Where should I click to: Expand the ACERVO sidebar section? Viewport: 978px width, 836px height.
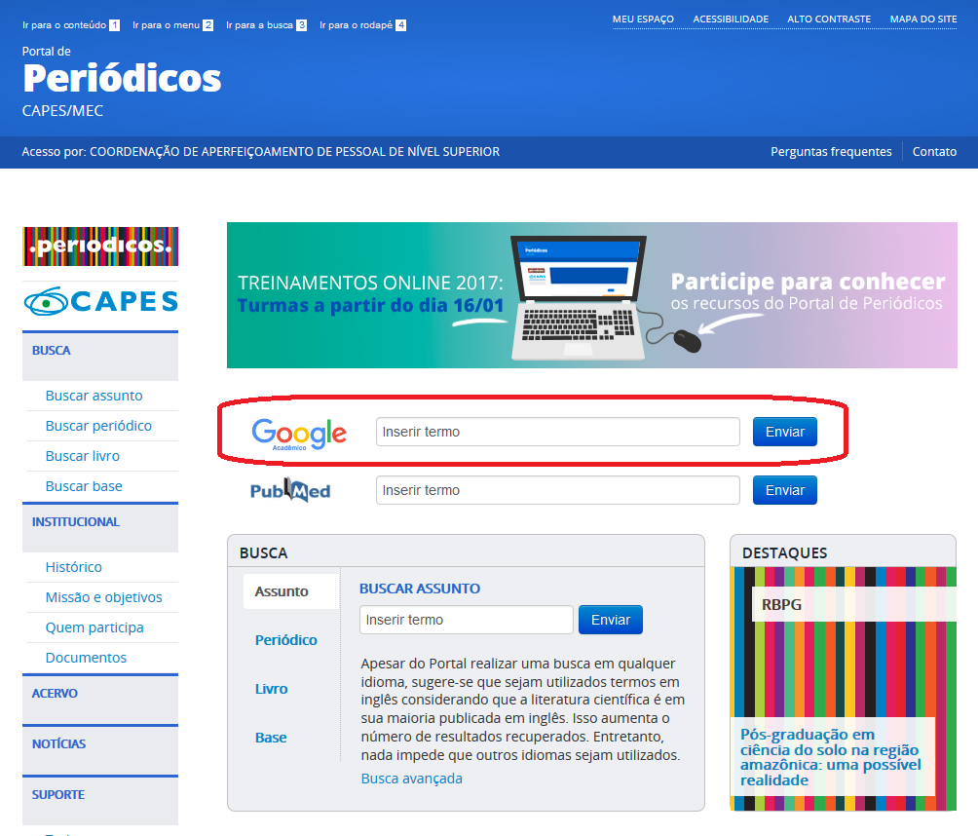[100, 699]
